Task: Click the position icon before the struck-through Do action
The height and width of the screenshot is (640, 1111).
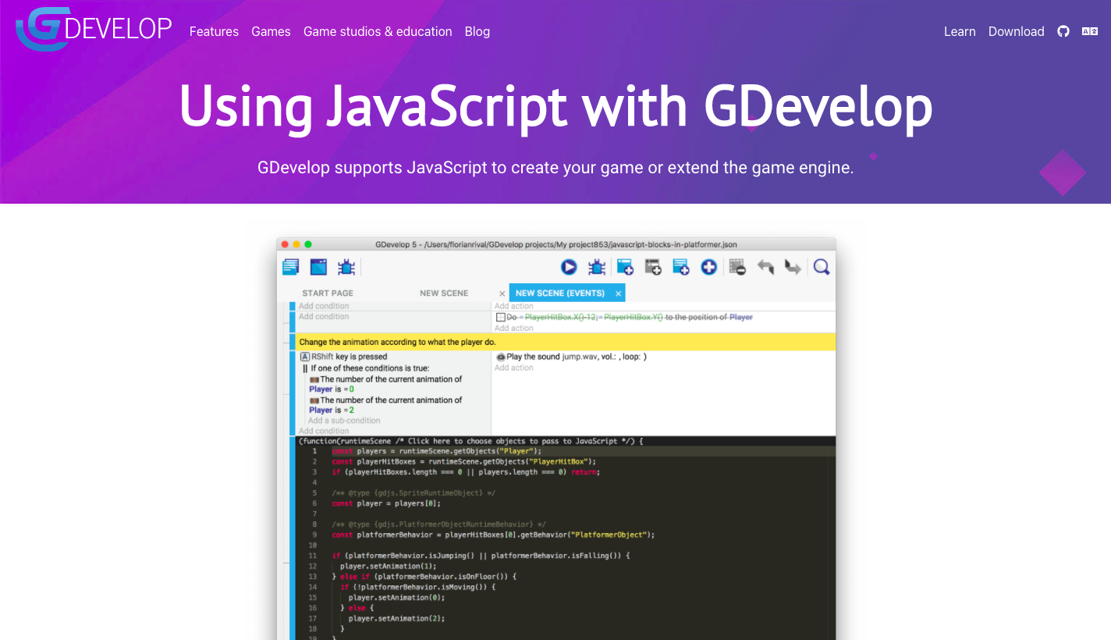Action: [501, 318]
